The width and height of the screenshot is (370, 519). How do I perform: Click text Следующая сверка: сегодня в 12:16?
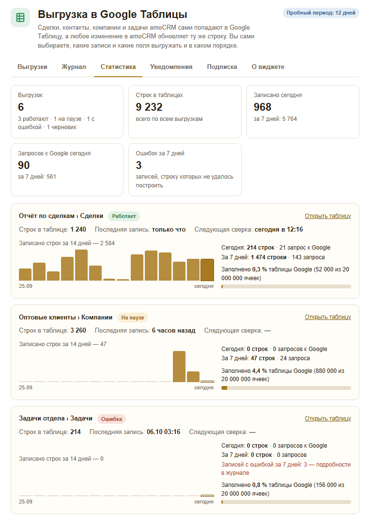point(248,230)
